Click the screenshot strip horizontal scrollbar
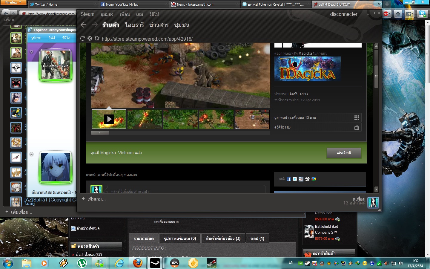This screenshot has width=430, height=269. pos(100,133)
